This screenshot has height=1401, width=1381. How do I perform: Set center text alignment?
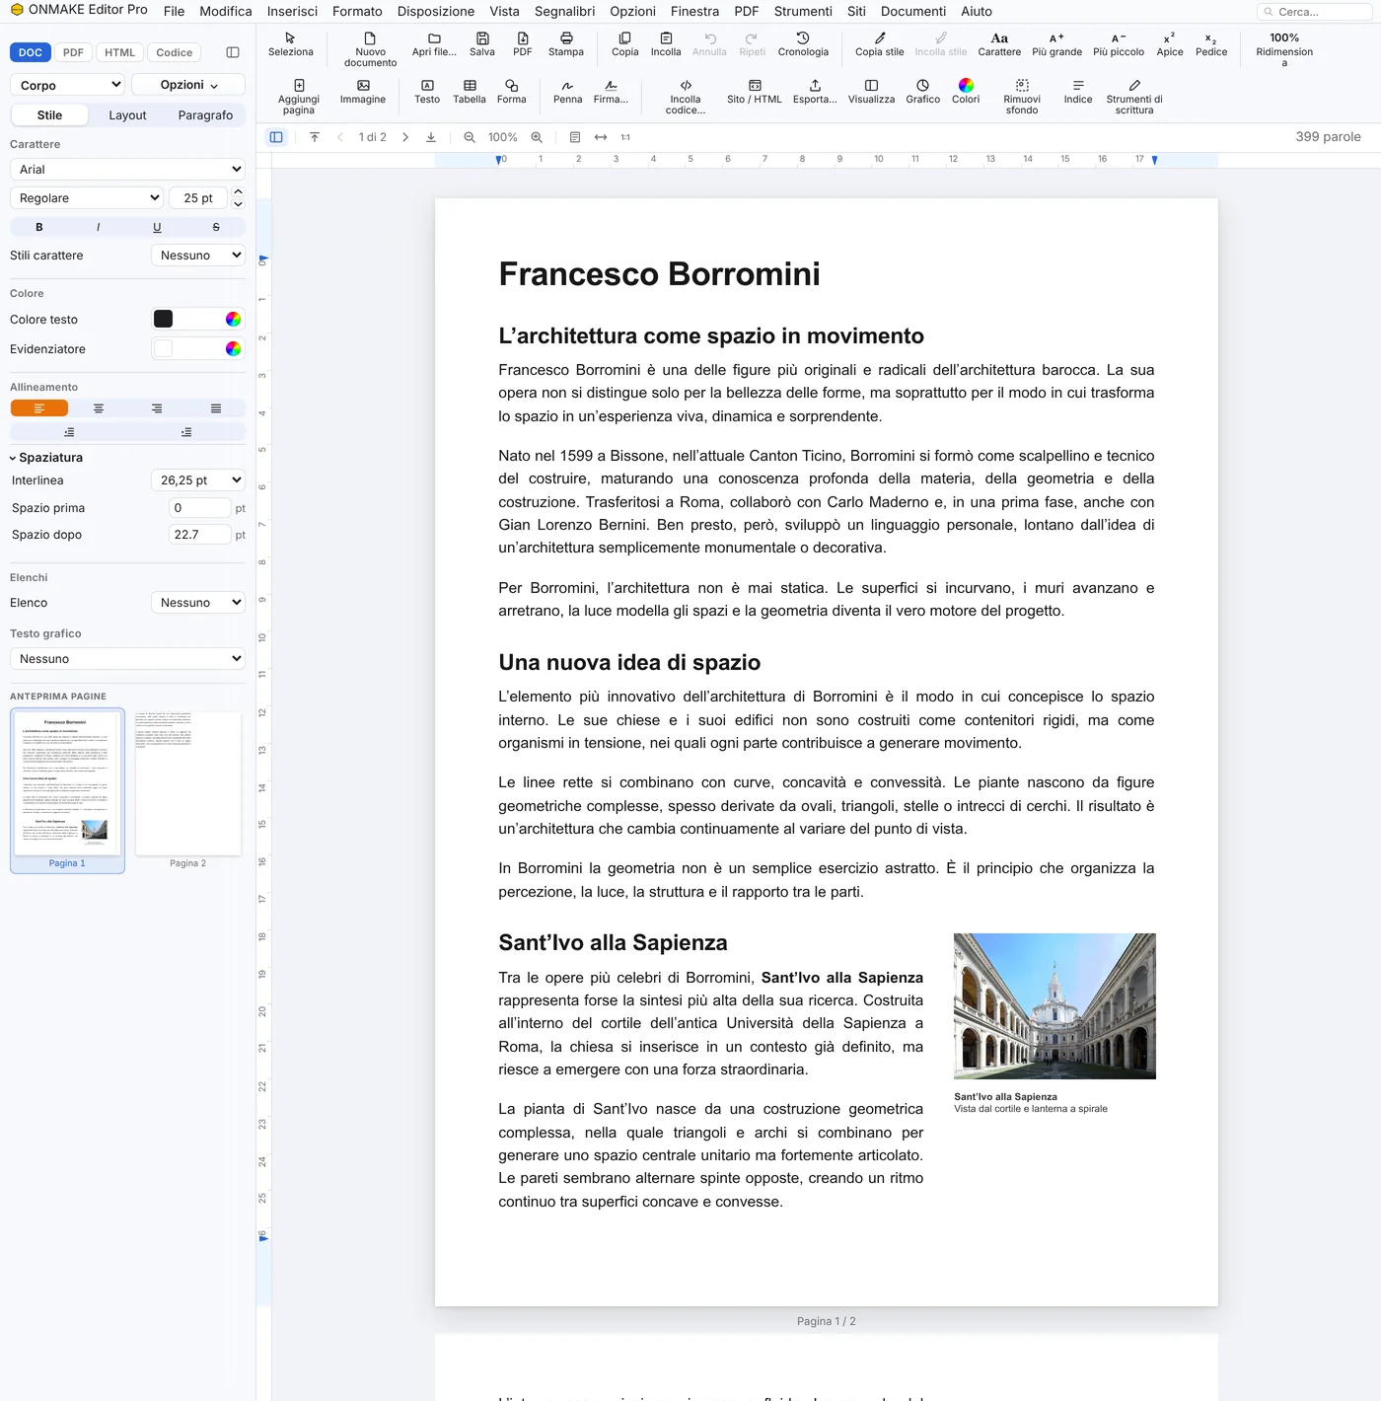tap(98, 408)
